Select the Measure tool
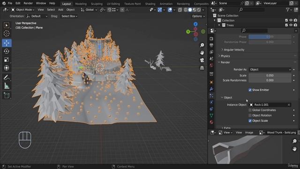Image resolution: width=300 pixels, height=169 pixels. pyautogui.click(x=7, y=86)
